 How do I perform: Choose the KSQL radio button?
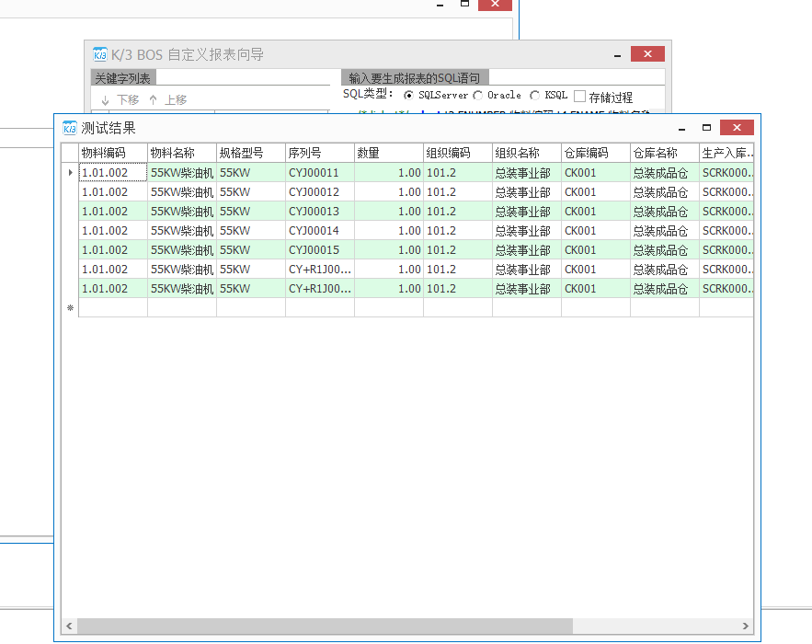pyautogui.click(x=535, y=96)
